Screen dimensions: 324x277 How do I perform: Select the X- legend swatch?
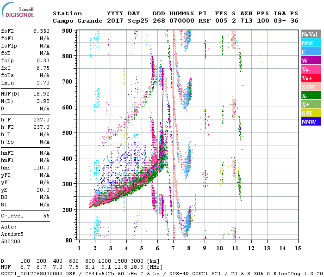click(311, 96)
